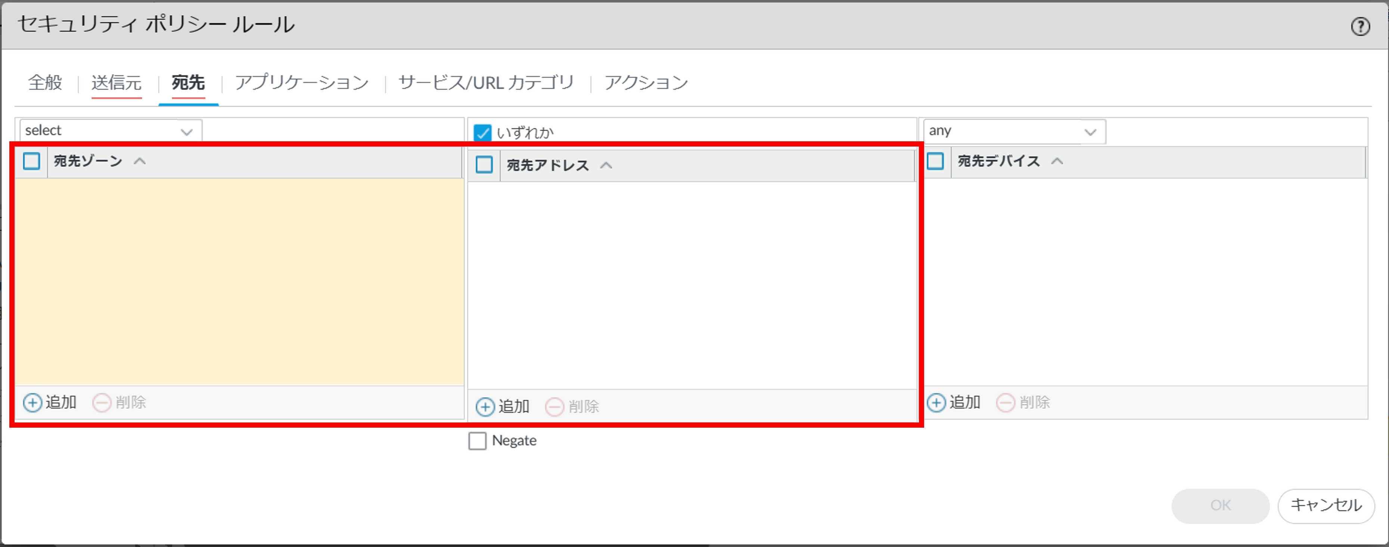Click delete minus icon under 宛先ゾーン
Screen dimensions: 1389x547
coord(102,402)
